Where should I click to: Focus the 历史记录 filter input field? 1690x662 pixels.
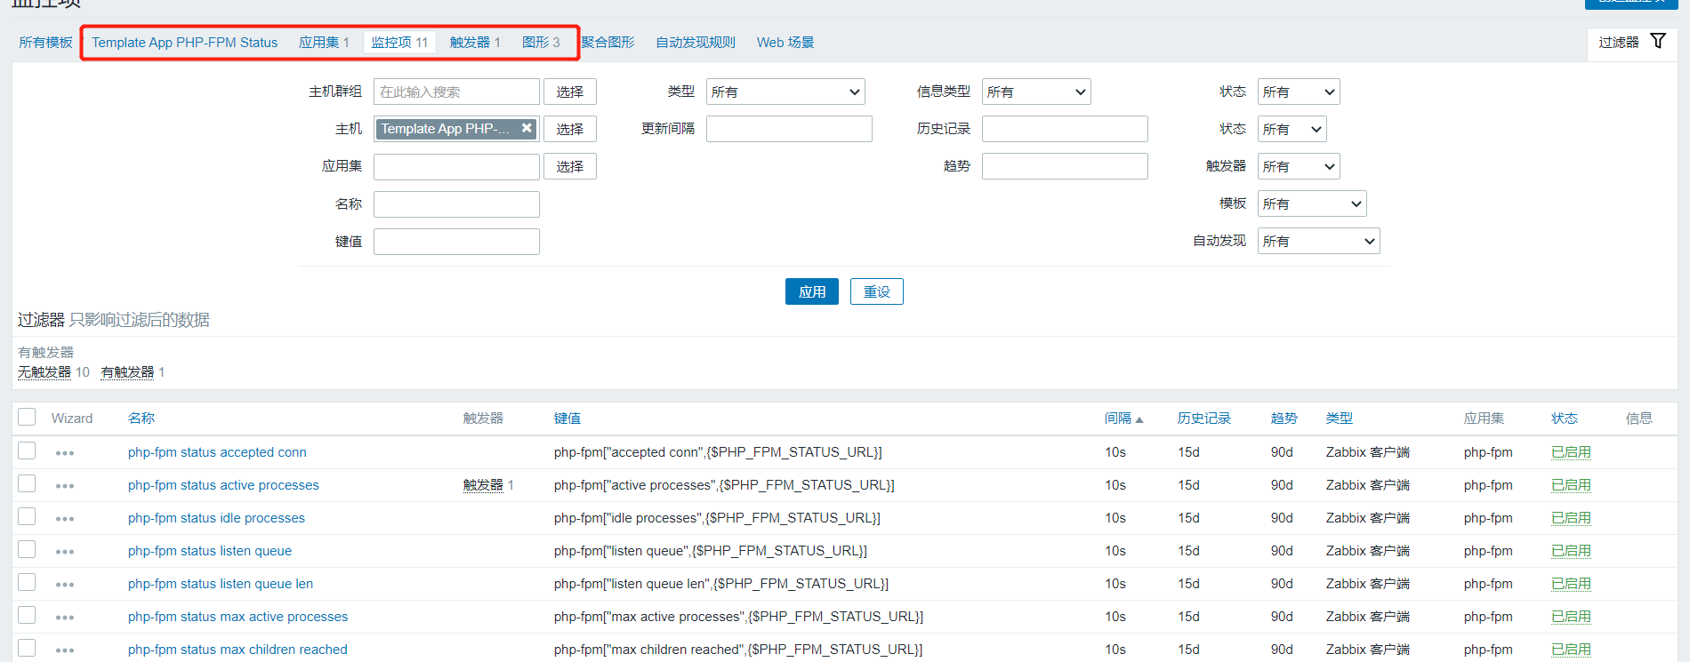(1065, 129)
